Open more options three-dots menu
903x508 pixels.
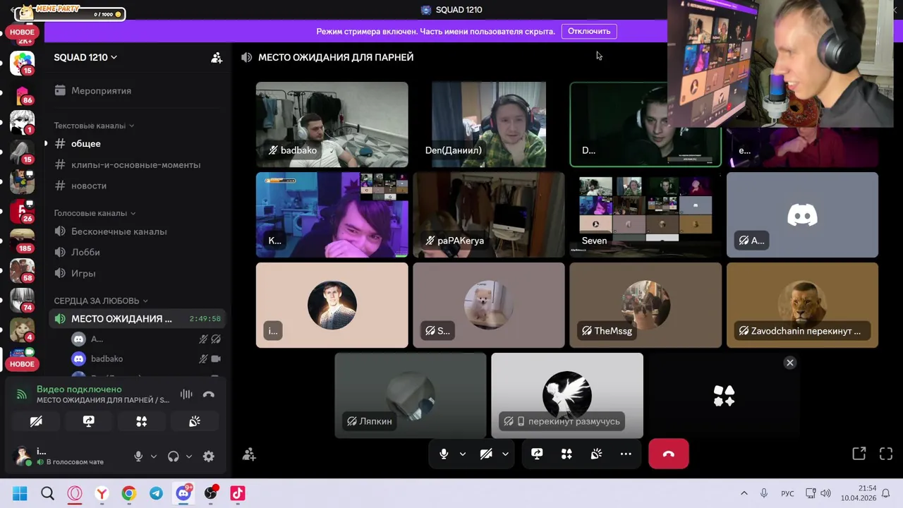626,454
